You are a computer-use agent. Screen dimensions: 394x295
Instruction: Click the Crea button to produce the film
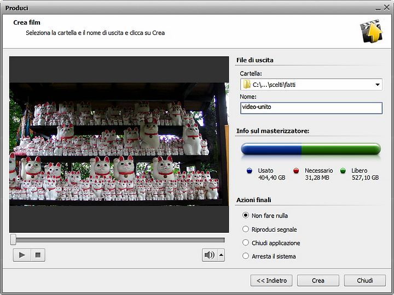pyautogui.click(x=318, y=280)
